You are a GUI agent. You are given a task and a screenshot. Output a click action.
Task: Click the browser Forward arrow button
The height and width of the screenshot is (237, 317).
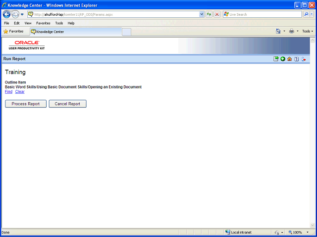(15, 14)
